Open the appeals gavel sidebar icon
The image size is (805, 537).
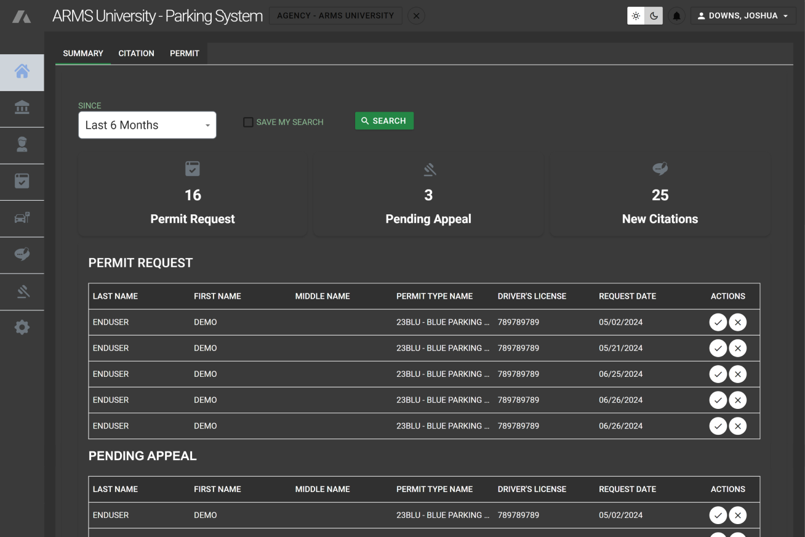click(x=22, y=291)
